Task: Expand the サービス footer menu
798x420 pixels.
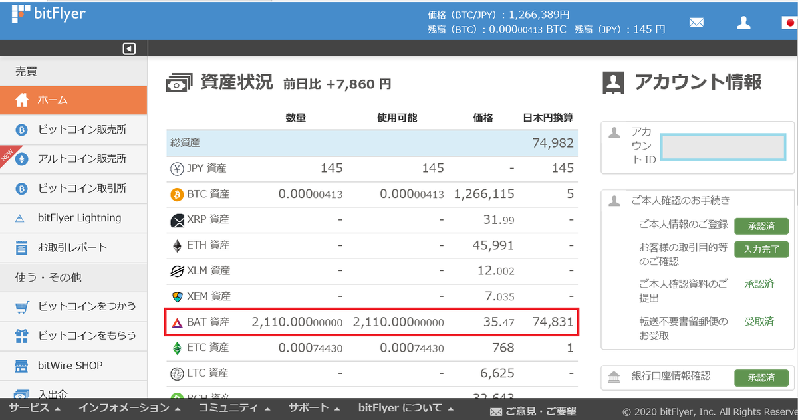Action: pos(35,408)
